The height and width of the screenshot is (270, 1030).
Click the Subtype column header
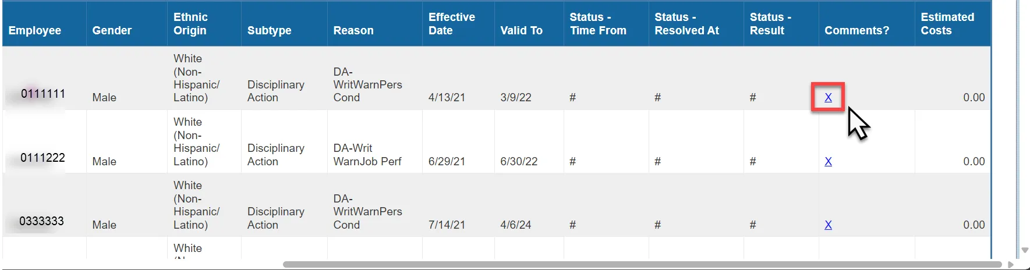pyautogui.click(x=269, y=30)
